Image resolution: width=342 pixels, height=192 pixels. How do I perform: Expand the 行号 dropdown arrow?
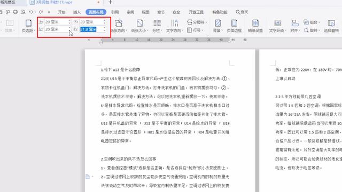[x=203, y=30]
